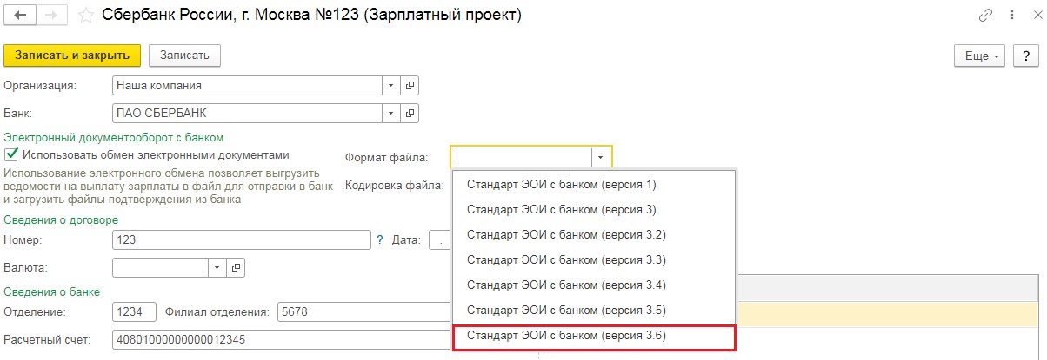Pick Standard EOI version 1 option
The image size is (1047, 360).
coord(561,184)
